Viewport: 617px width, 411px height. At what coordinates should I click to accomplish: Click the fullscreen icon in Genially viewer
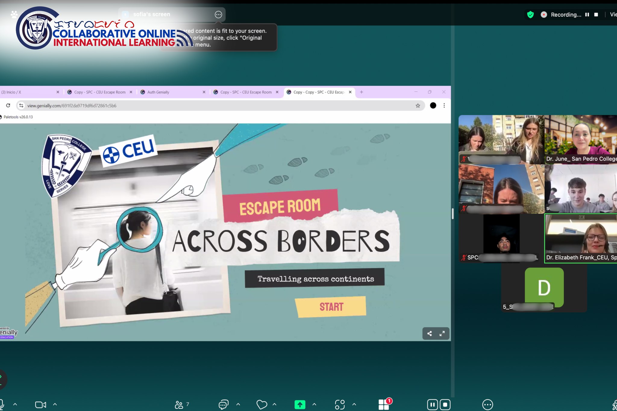click(x=442, y=333)
